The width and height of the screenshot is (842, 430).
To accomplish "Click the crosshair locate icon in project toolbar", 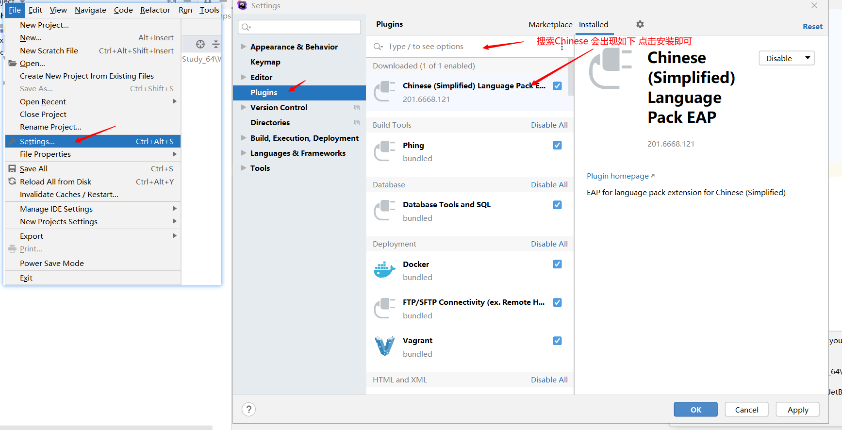I will pos(200,44).
